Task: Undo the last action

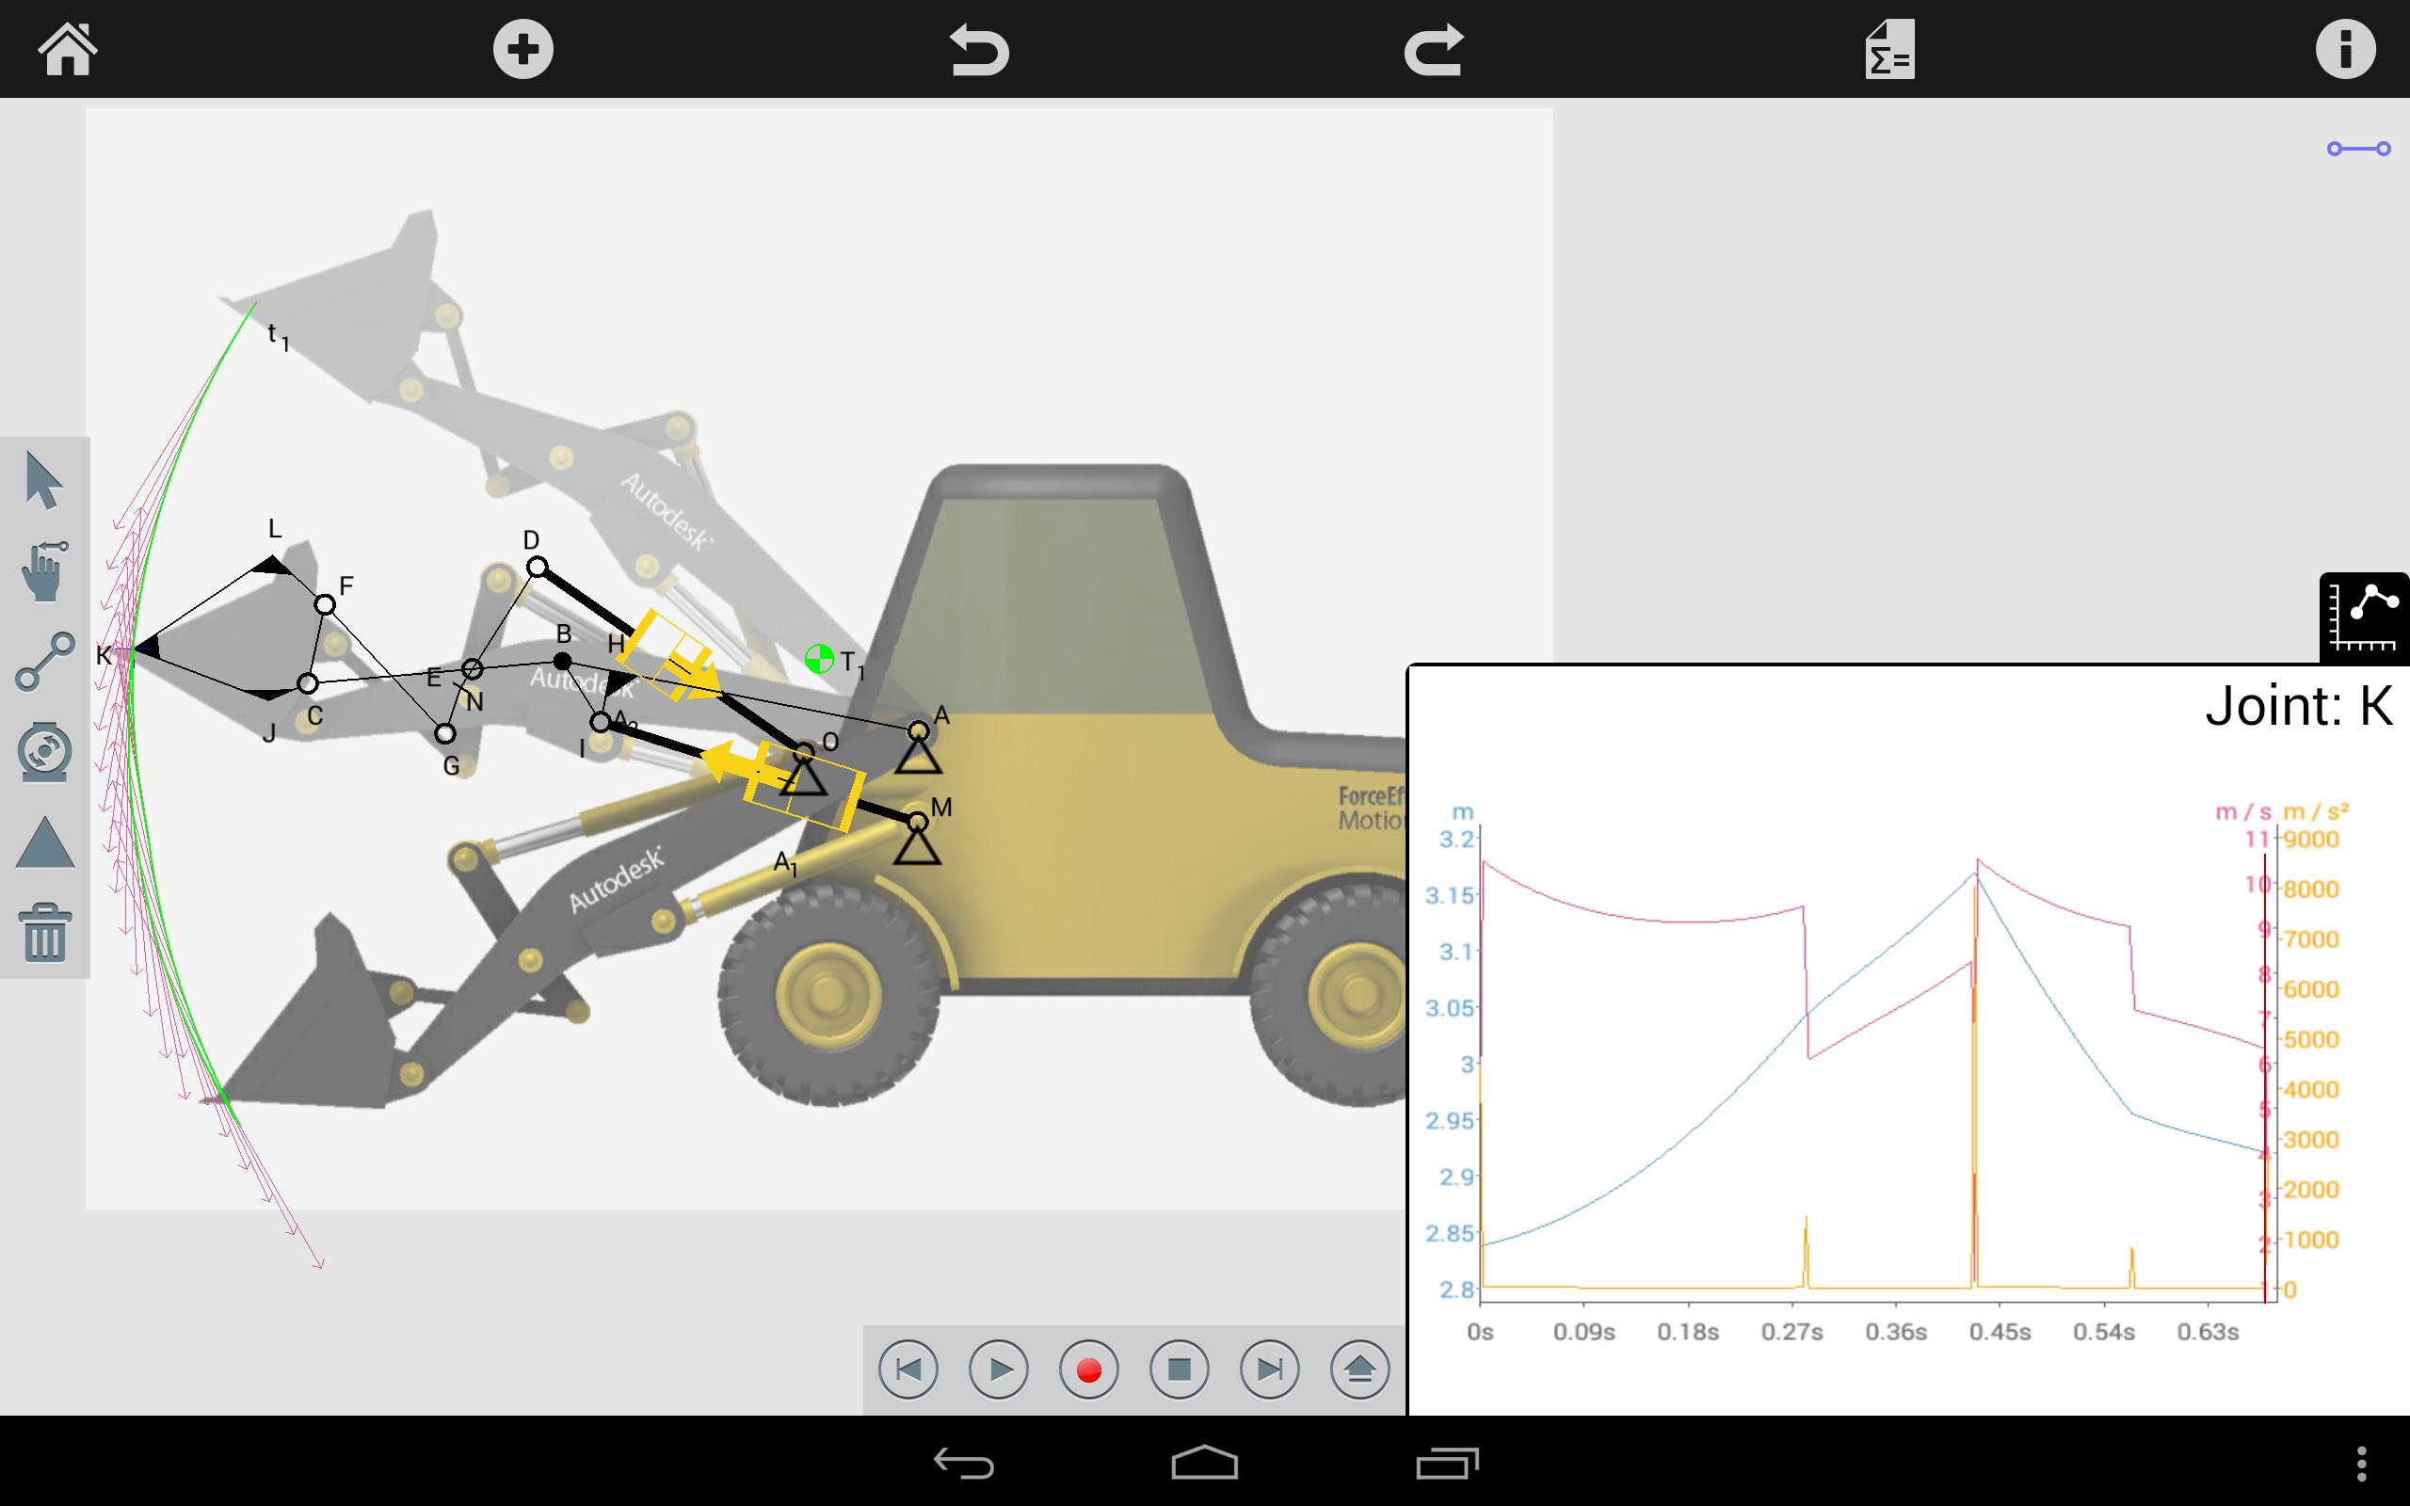Action: (978, 49)
